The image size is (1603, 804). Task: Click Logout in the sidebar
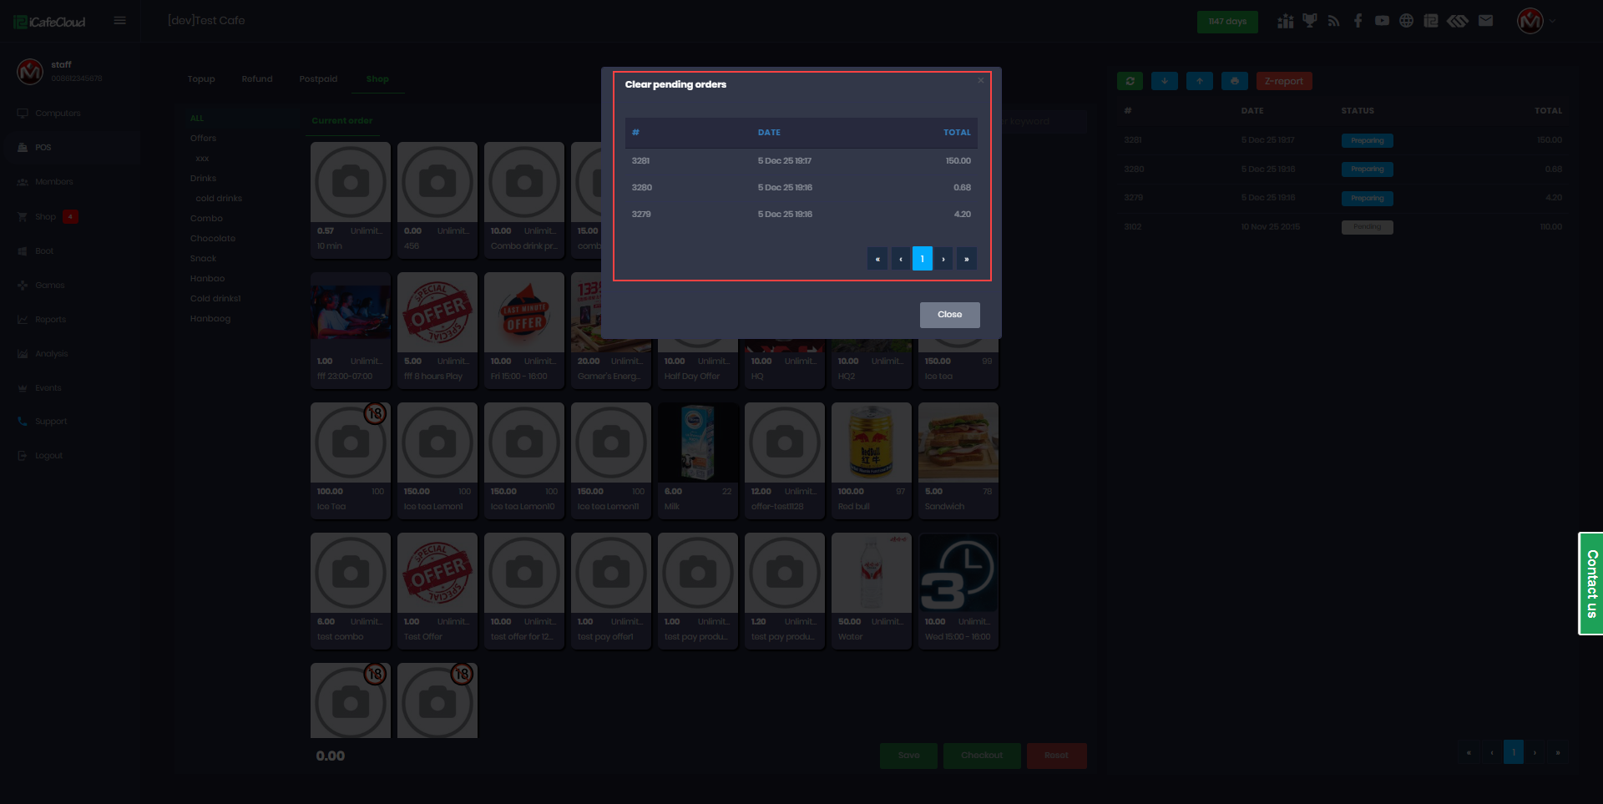[48, 456]
